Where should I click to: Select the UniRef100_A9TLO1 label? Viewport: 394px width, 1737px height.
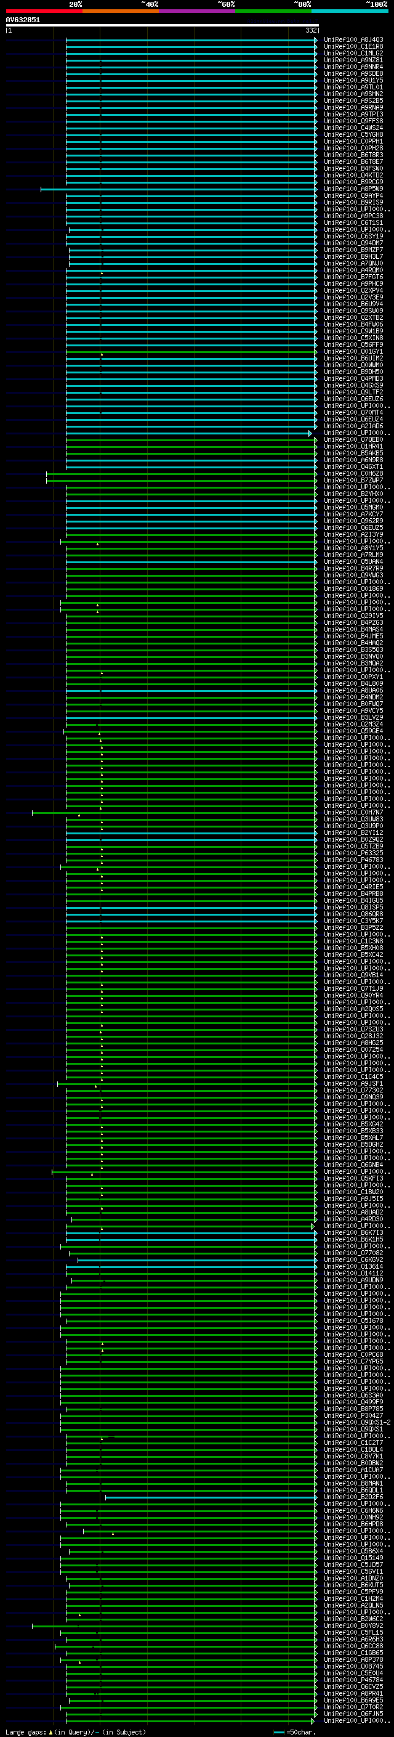click(353, 87)
